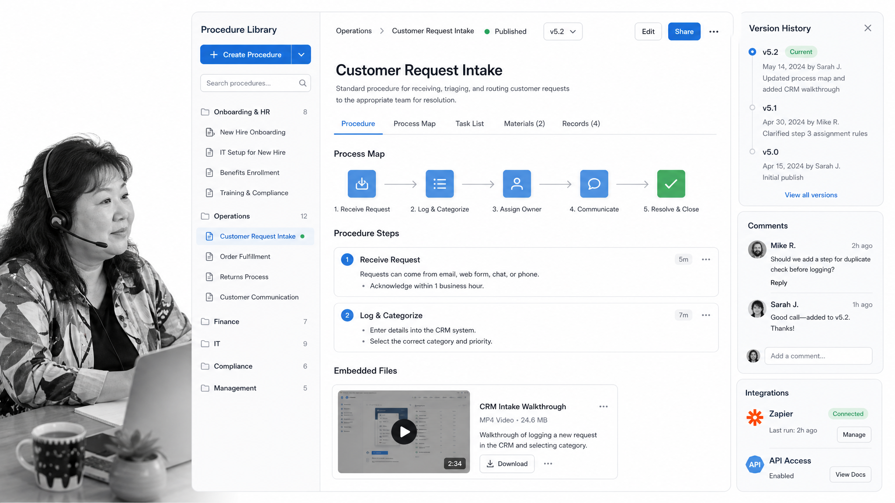Expand the Create Procedure dropdown arrow

301,55
